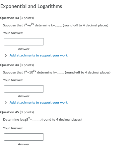Click 'Your Answer:' label in Question 43
The width and height of the screenshot is (139, 150).
(x=13, y=33)
